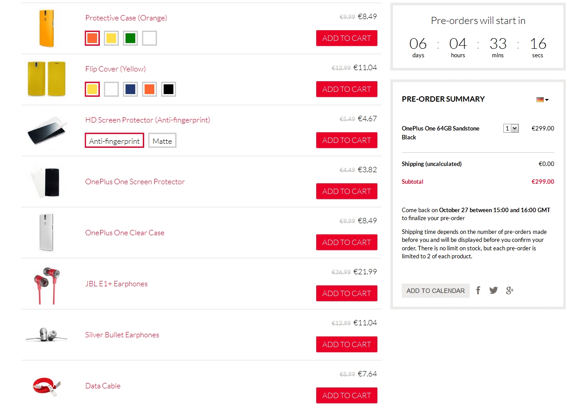
Task: Select yellow swatch for Protective Case
Action: 111,38
